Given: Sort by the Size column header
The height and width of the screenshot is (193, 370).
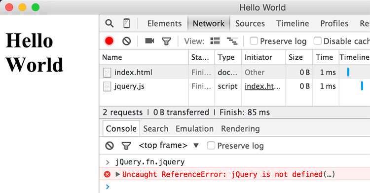Looking at the screenshot, I should click(x=299, y=57).
